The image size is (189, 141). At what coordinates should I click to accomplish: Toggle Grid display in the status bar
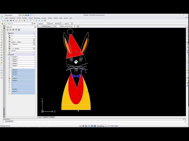(83, 126)
